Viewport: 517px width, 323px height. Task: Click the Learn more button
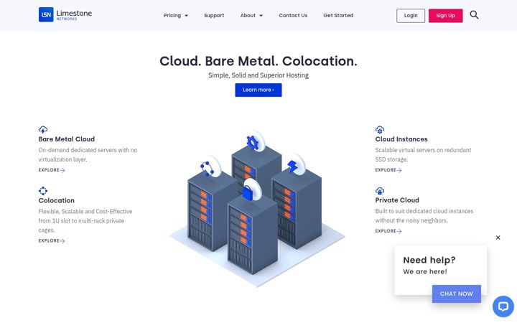coord(258,90)
